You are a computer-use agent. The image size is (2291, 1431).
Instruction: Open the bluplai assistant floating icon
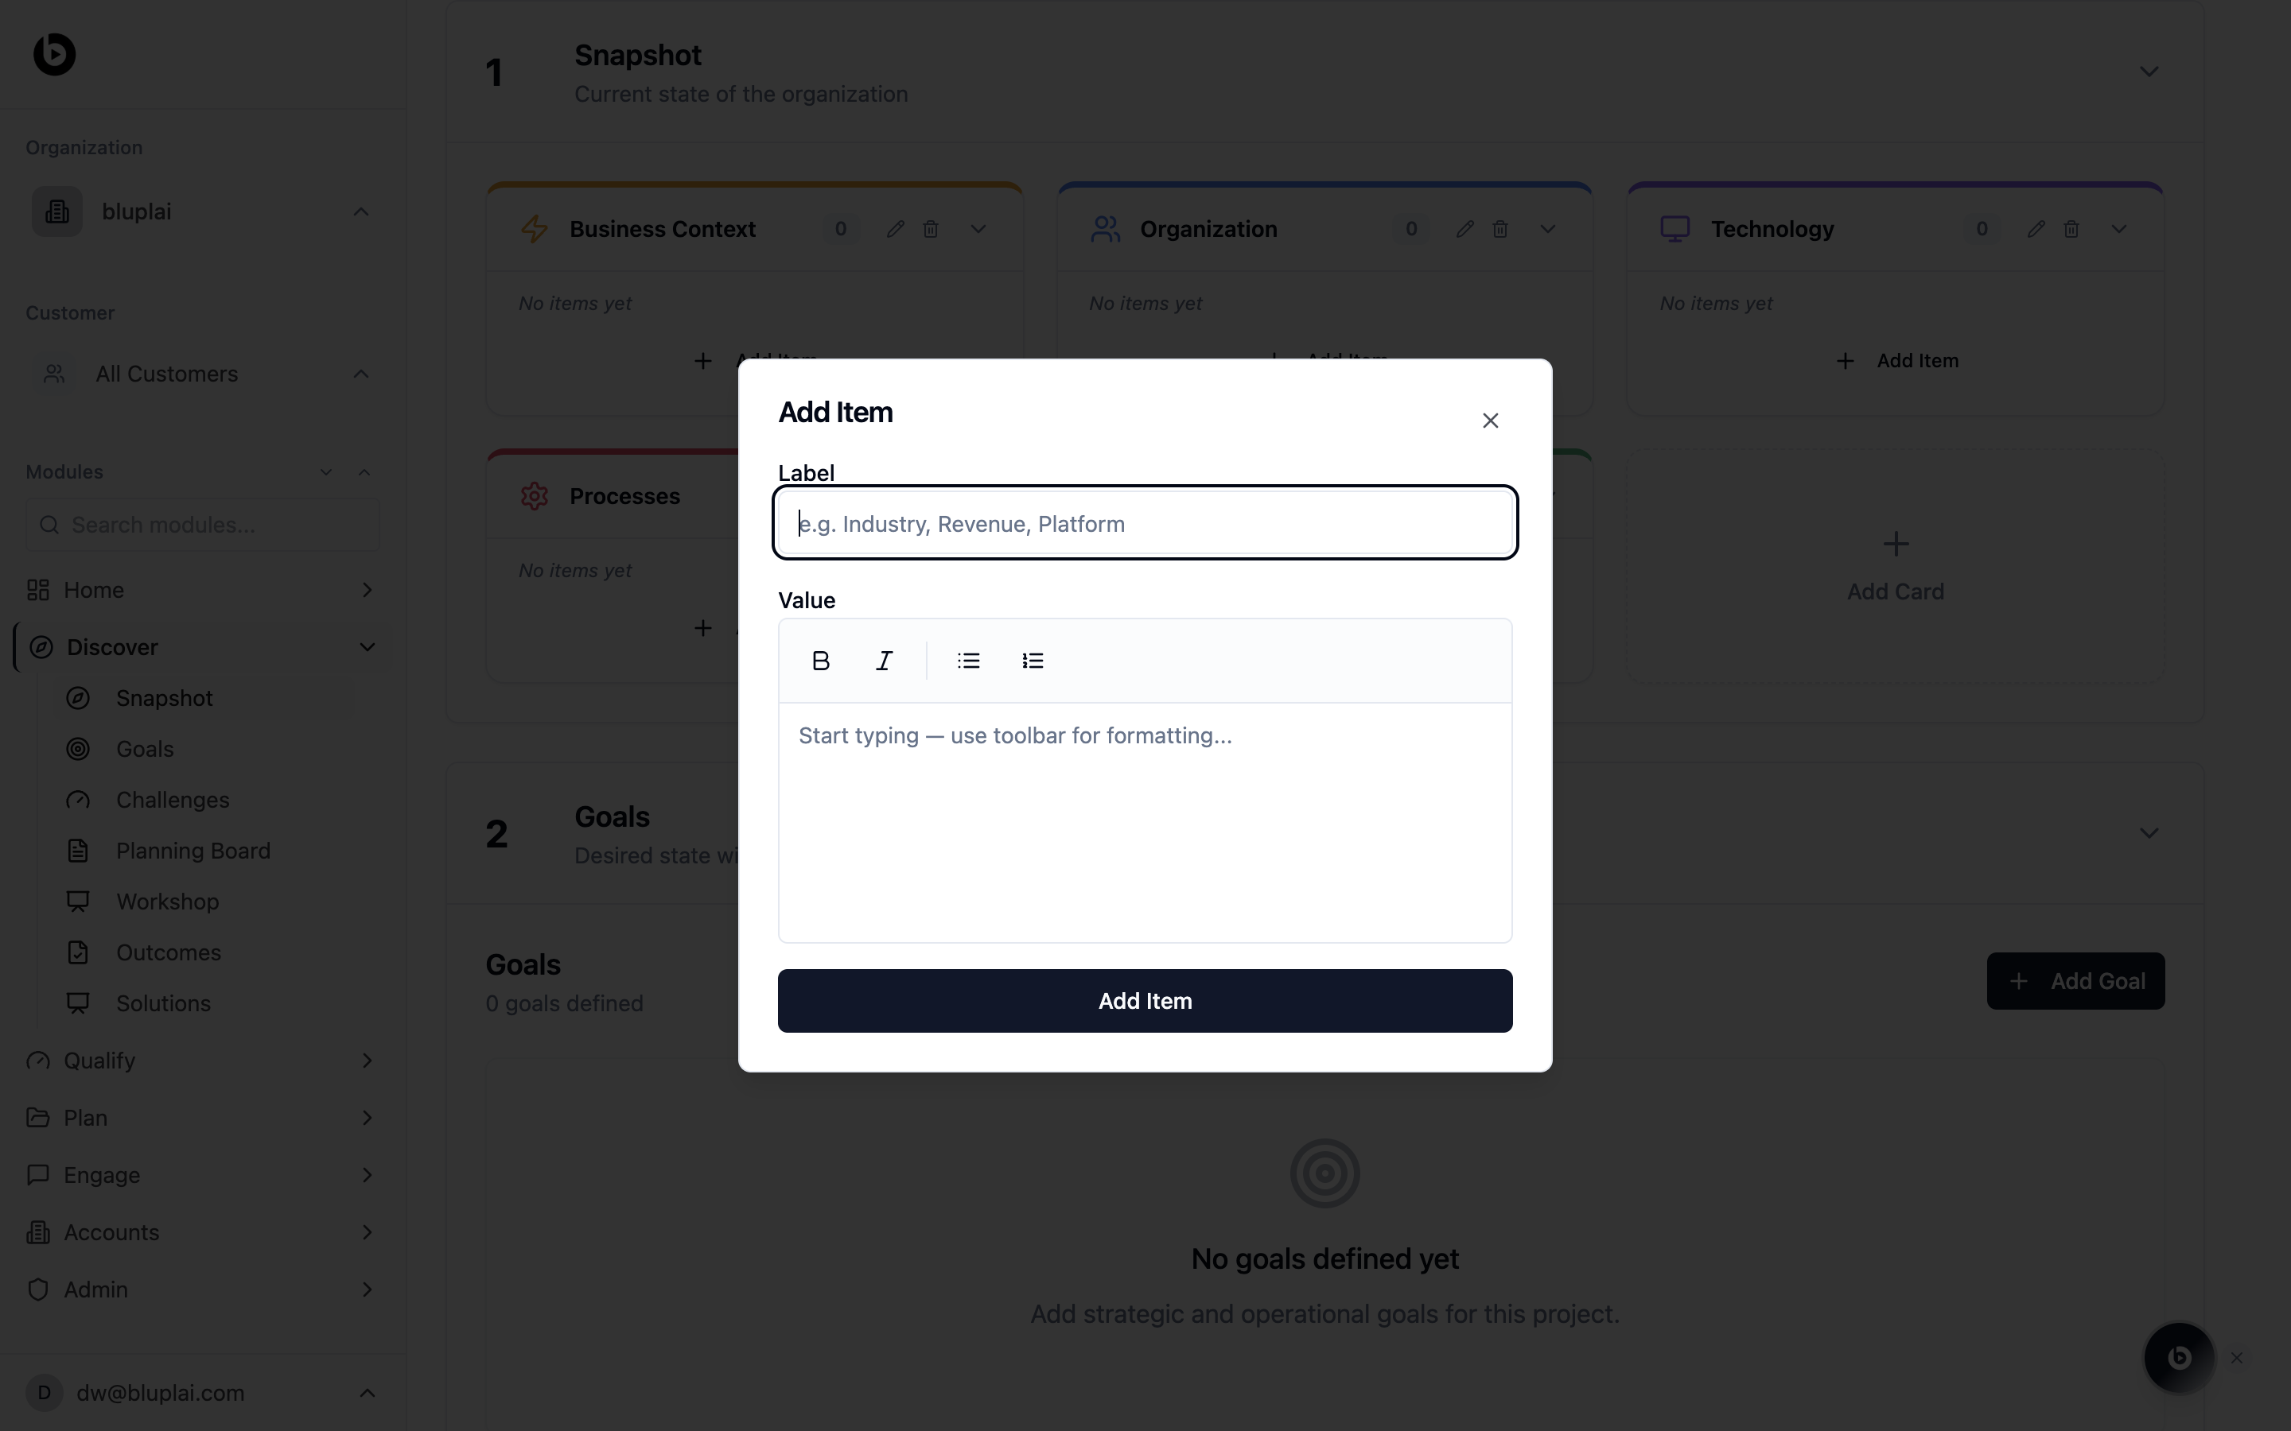pyautogui.click(x=2178, y=1357)
